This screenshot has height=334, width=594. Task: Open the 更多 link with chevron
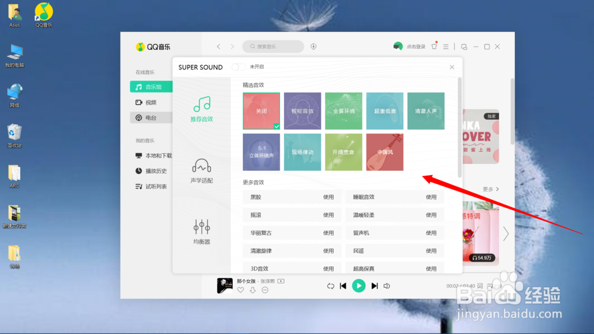pos(491,189)
